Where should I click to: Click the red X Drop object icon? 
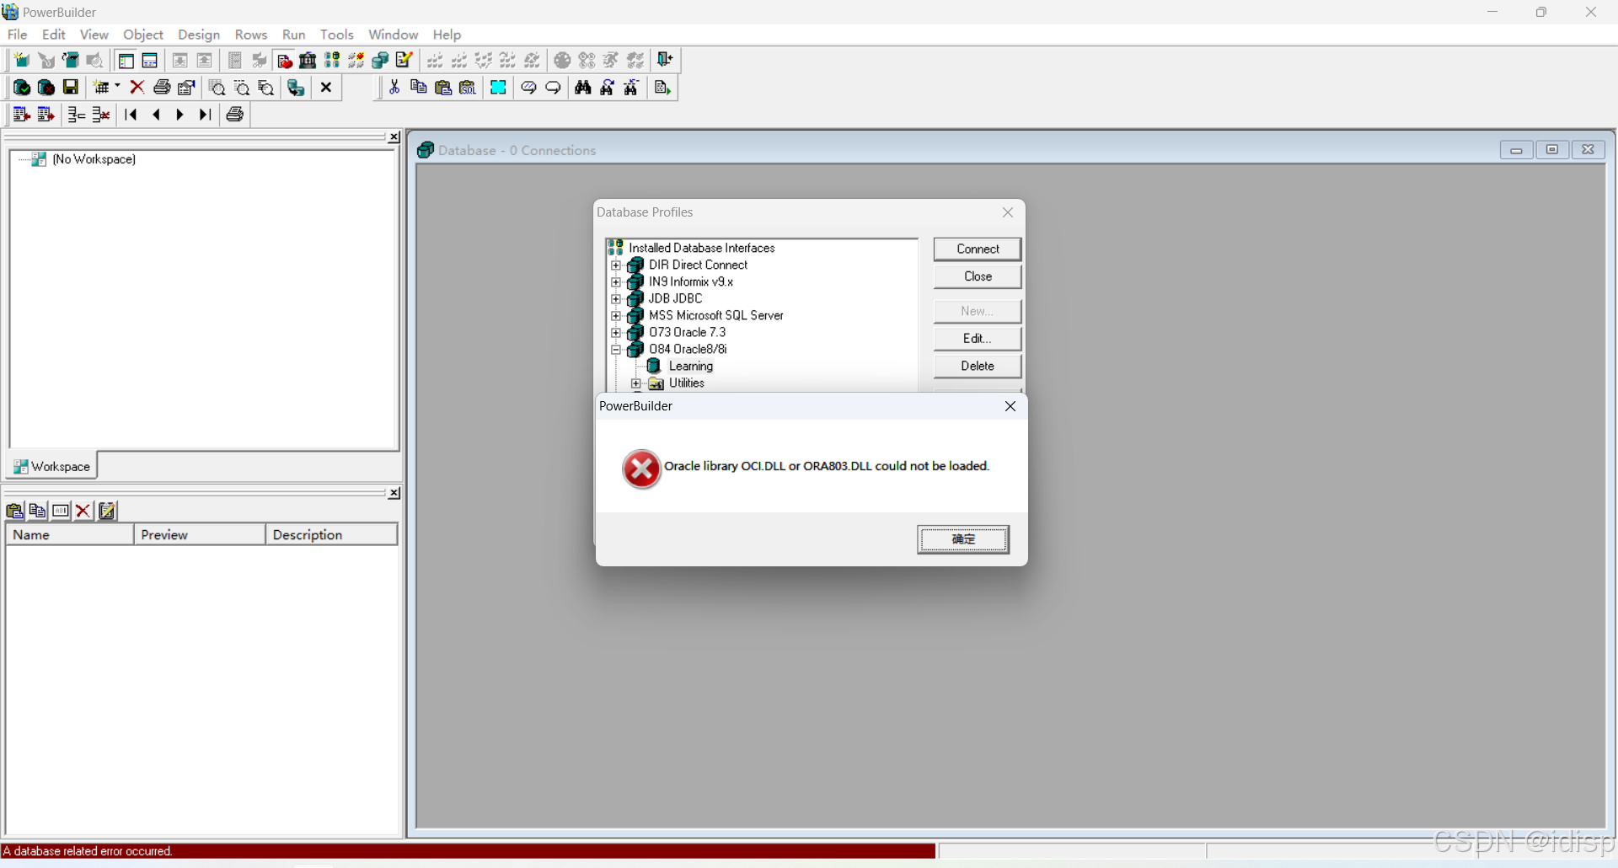click(137, 88)
